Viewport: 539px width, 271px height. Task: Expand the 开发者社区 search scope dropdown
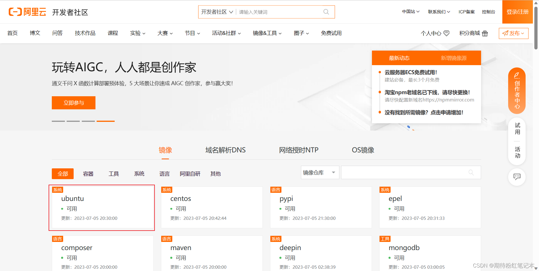coord(217,12)
